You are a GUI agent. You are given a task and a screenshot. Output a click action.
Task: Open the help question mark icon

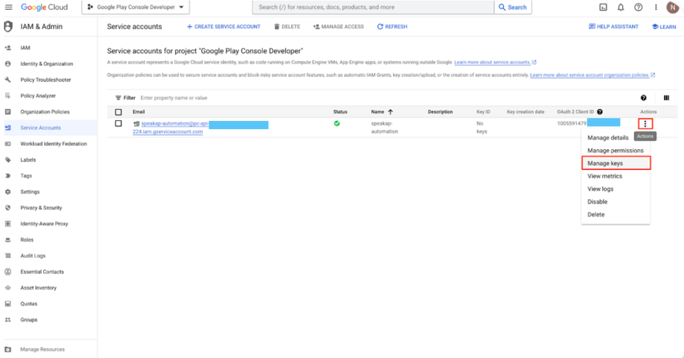638,7
